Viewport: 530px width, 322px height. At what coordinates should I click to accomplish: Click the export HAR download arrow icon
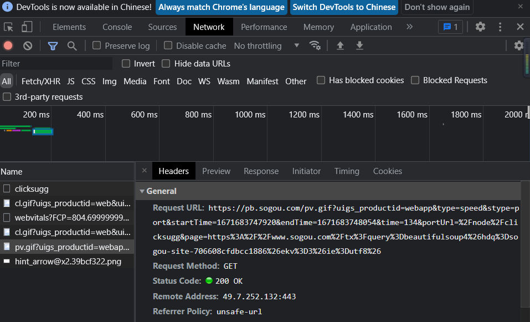(359, 45)
